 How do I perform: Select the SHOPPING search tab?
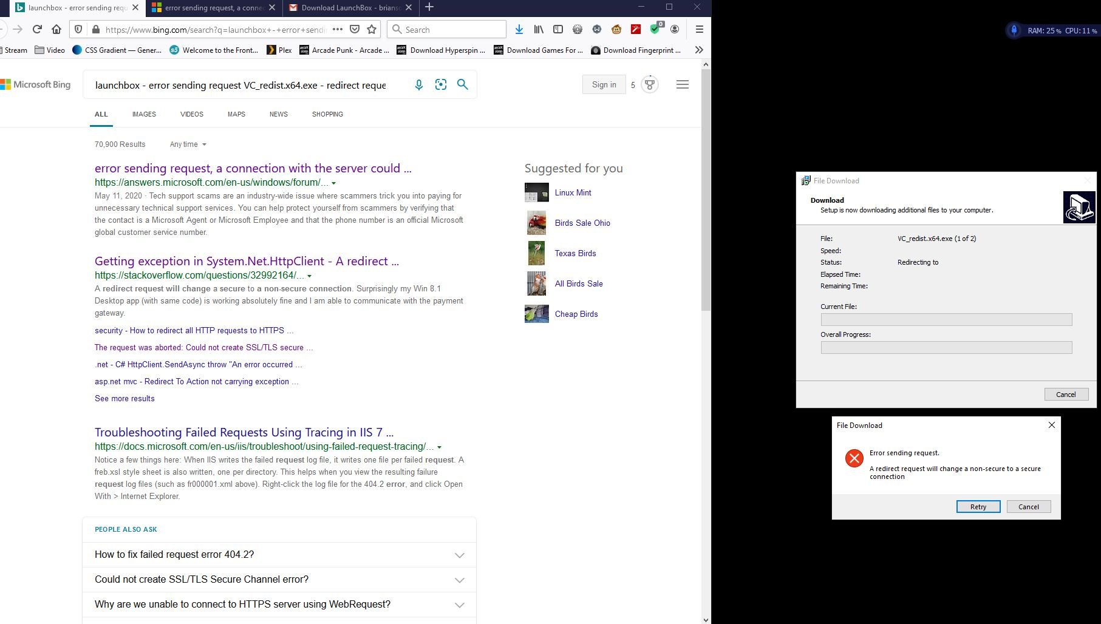click(x=327, y=114)
